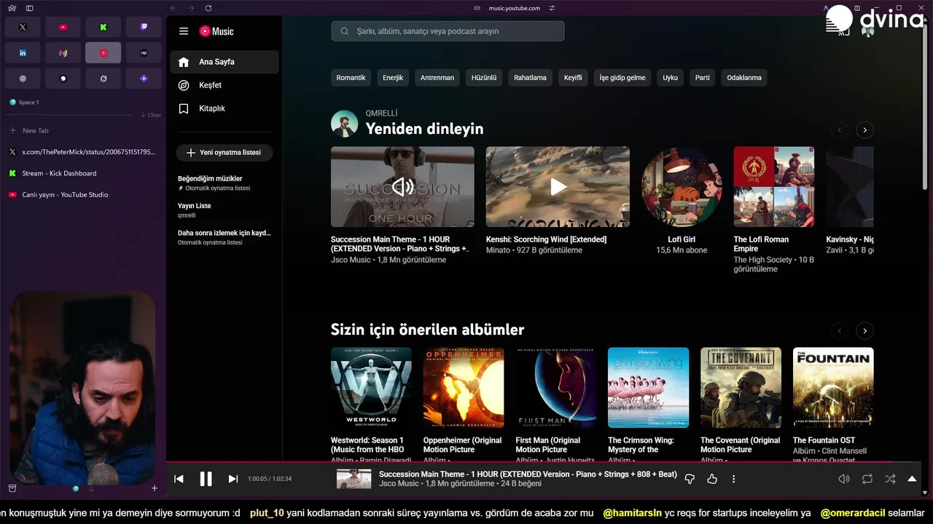This screenshot has height=524, width=933.
Task: Open the Lofi Girl channel avatar
Action: [682, 187]
